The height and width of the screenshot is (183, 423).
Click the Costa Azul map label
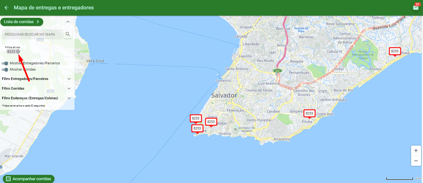[326, 114]
